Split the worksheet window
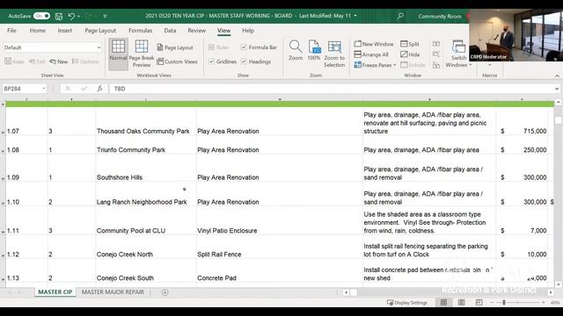 tap(410, 44)
